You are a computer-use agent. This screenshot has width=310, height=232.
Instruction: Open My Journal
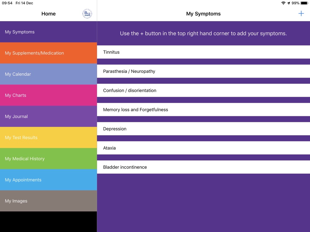(x=48, y=116)
